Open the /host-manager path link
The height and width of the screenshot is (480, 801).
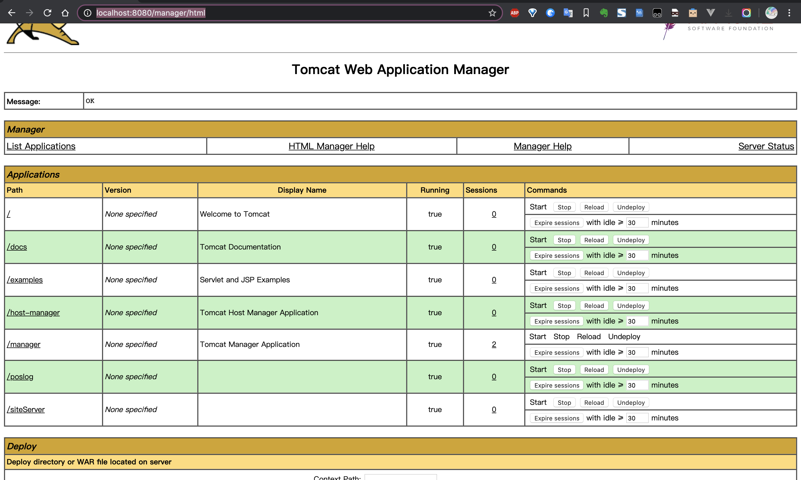tap(33, 313)
